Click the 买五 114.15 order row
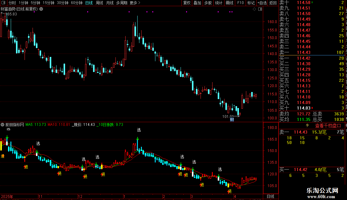Image resolution: width=347 pixels, height=200 pixels. click(x=312, y=80)
